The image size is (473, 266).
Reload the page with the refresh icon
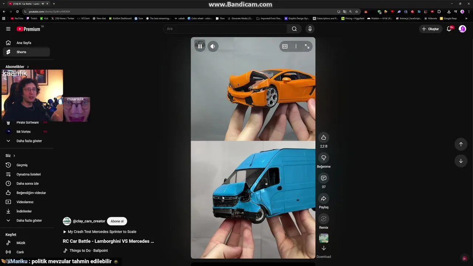(17, 11)
